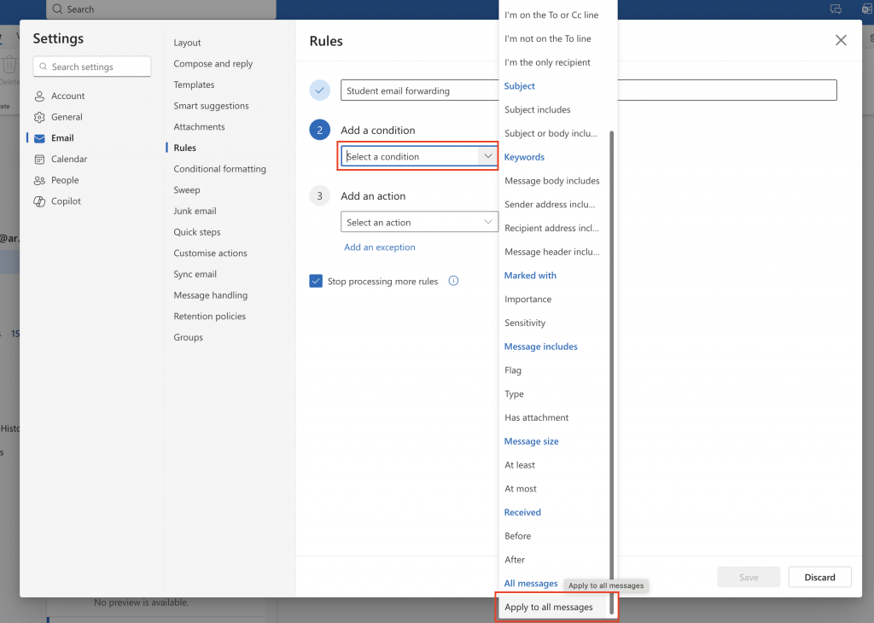Open the Sweep settings page
The height and width of the screenshot is (623, 874).
pos(186,189)
